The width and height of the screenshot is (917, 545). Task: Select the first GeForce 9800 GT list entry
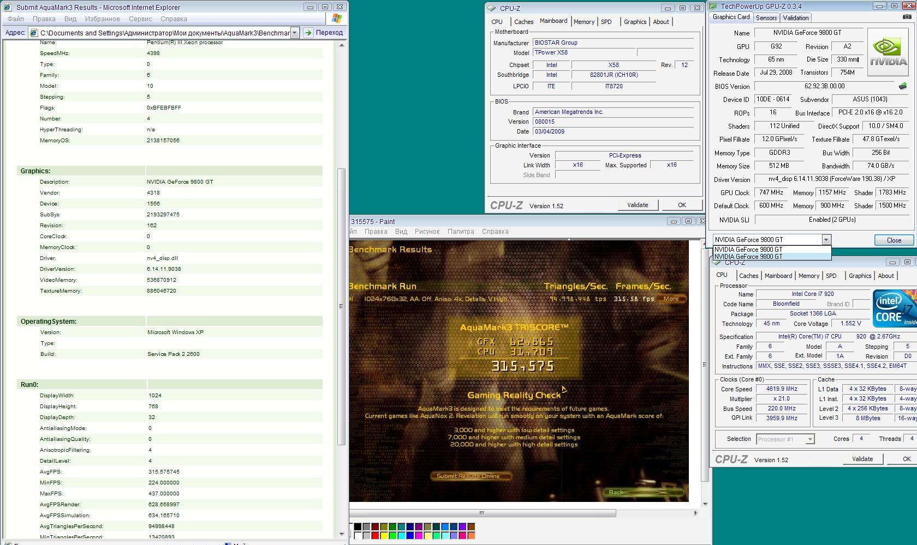(772, 250)
